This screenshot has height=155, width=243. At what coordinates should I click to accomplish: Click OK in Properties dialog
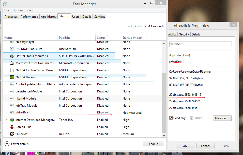pos(185,146)
